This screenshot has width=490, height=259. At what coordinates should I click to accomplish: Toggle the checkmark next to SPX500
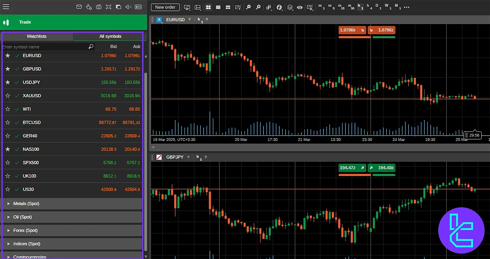pyautogui.click(x=17, y=163)
